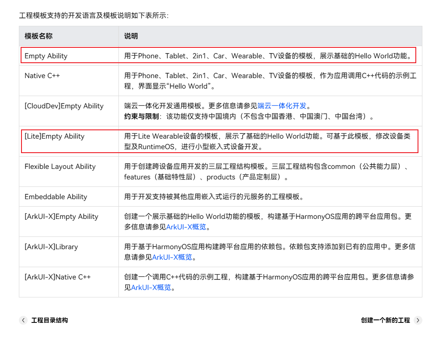Go to previous page 工程目录结构

(x=49, y=320)
